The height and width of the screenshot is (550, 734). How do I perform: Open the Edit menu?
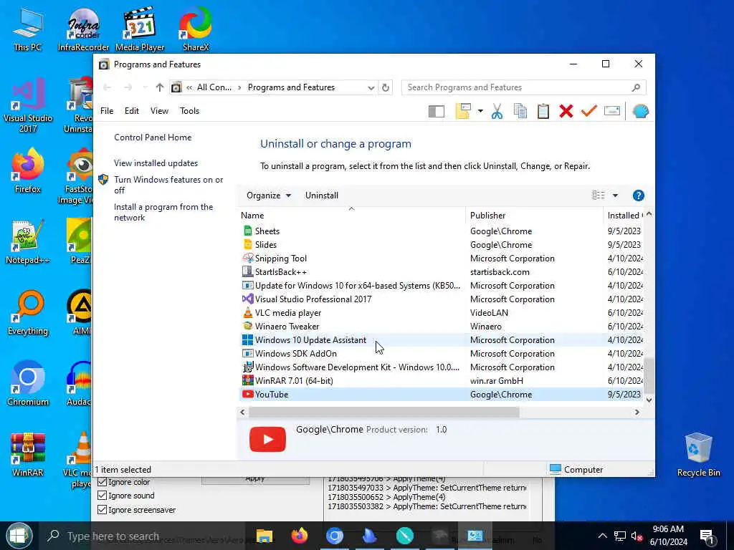(x=132, y=111)
